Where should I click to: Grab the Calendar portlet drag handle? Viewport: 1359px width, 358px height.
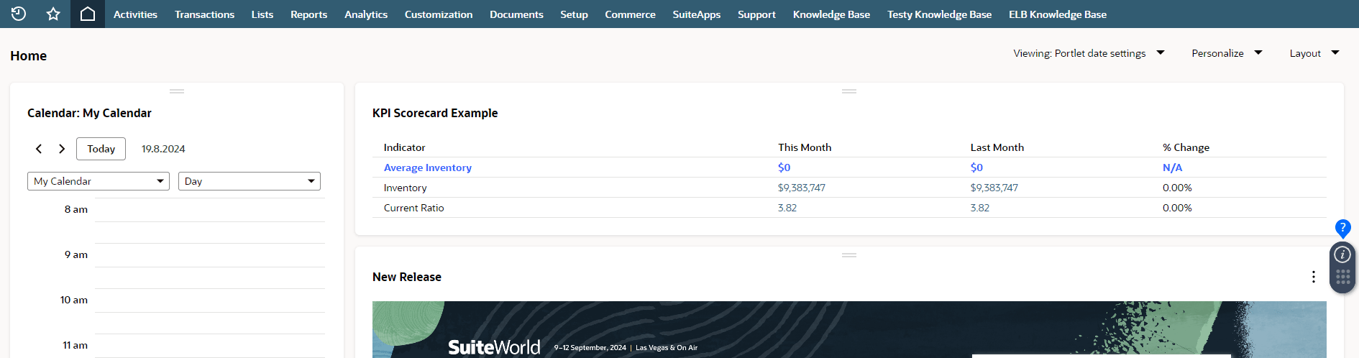tap(177, 91)
